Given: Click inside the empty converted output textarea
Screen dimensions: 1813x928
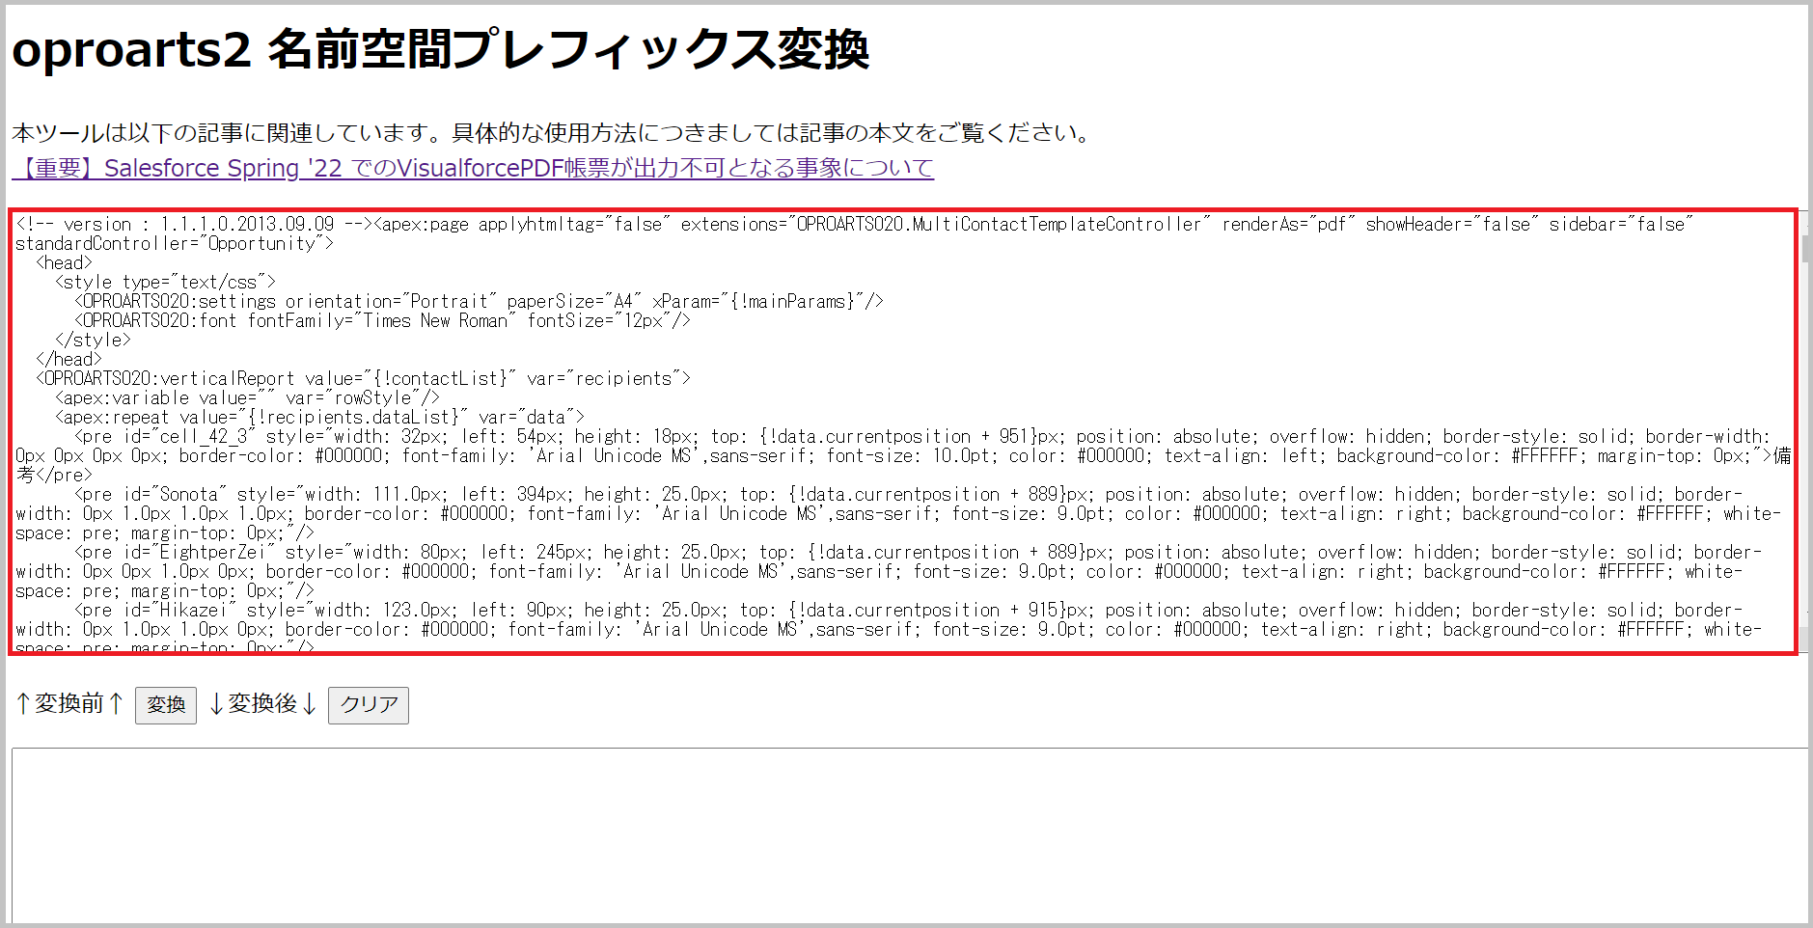Looking at the screenshot, I should click(909, 834).
